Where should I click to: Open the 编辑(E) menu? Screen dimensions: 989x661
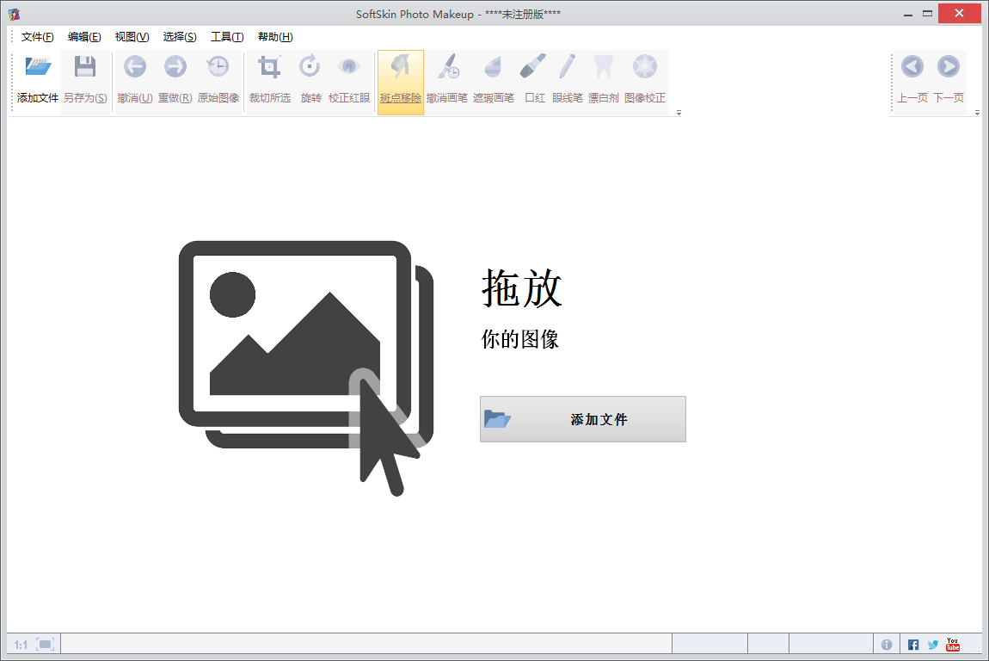(x=84, y=37)
